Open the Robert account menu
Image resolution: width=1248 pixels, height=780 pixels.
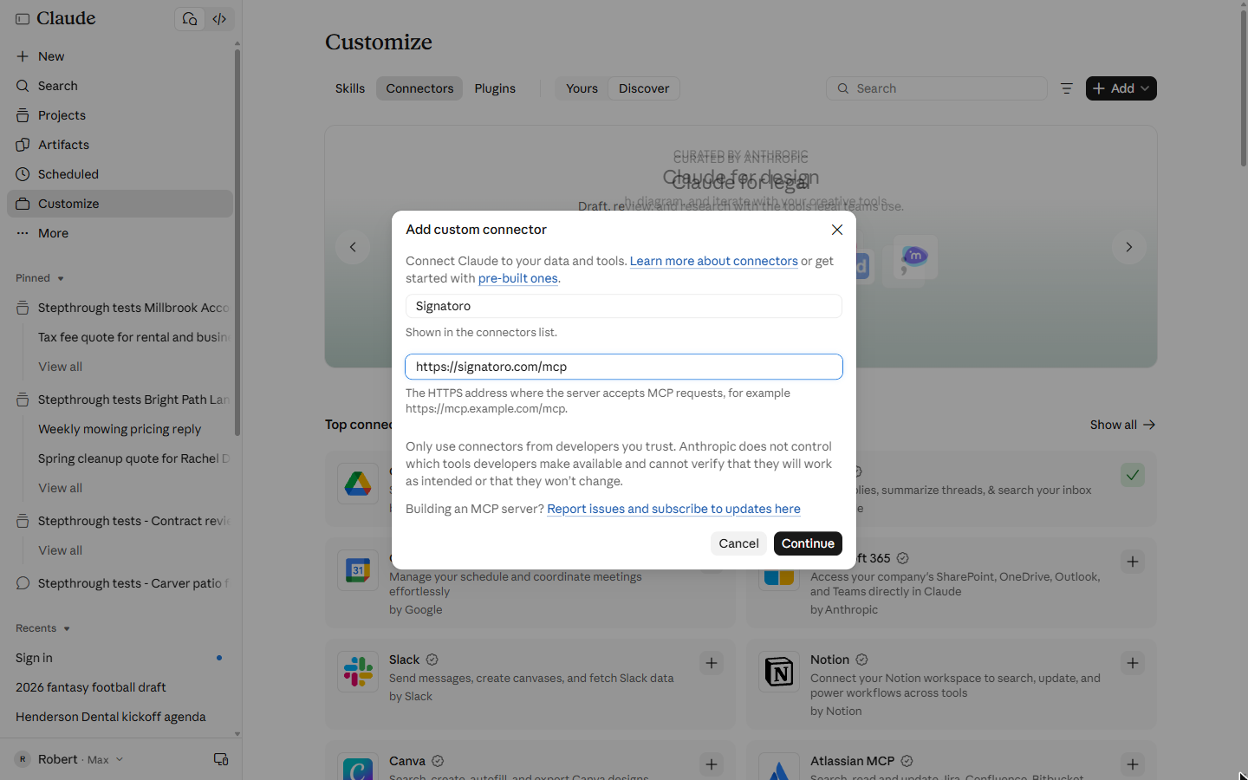(69, 759)
